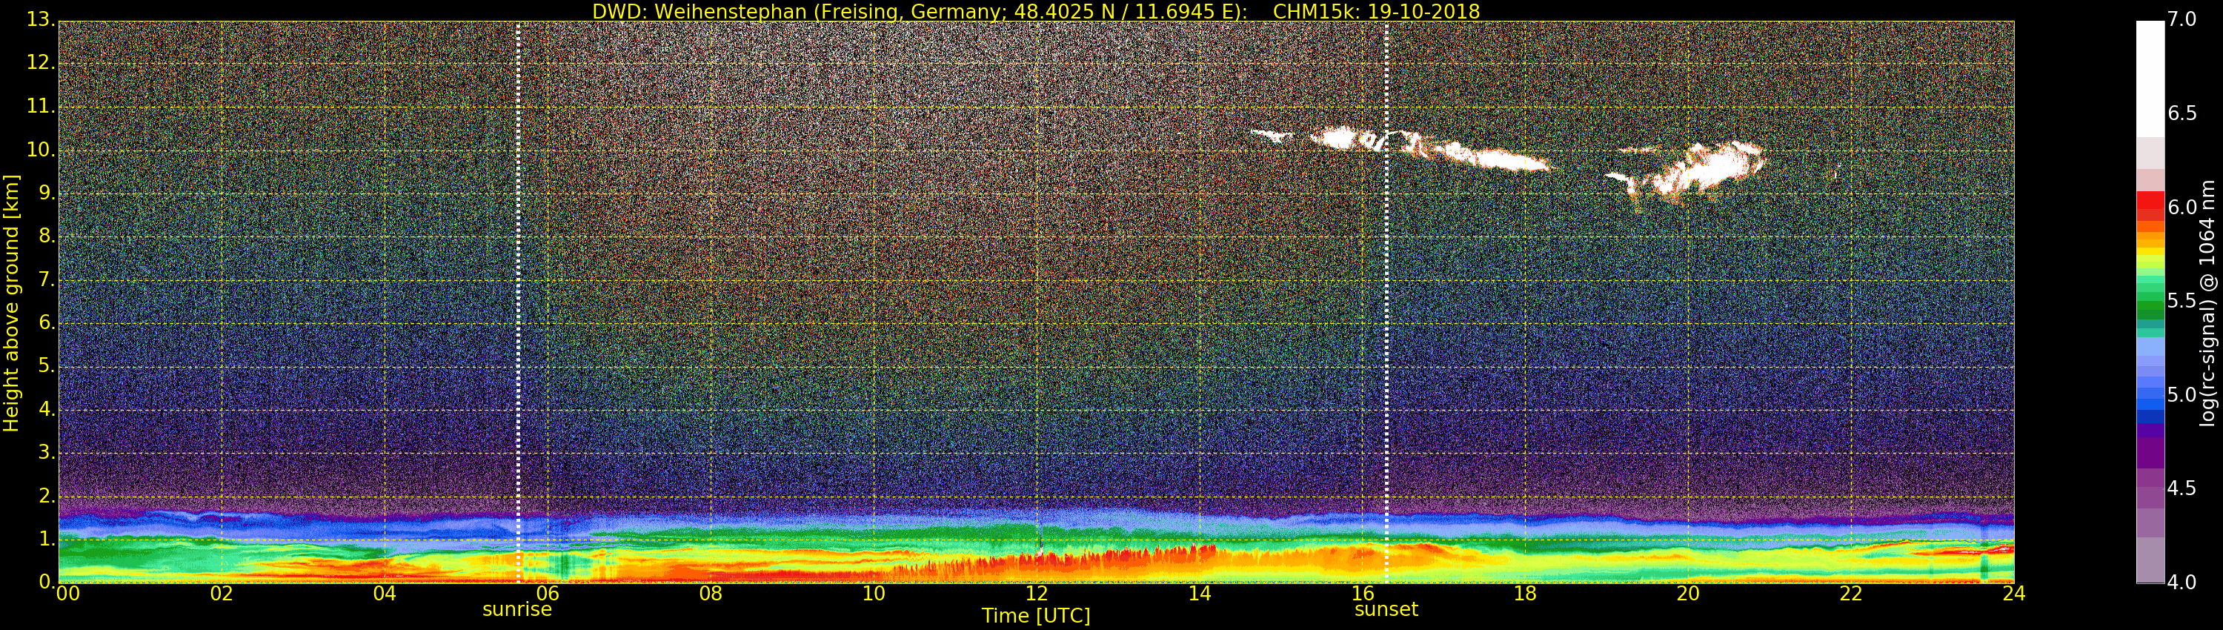Click the time axis tick '14'
This screenshot has height=630, width=2223.
pyautogui.click(x=1200, y=594)
